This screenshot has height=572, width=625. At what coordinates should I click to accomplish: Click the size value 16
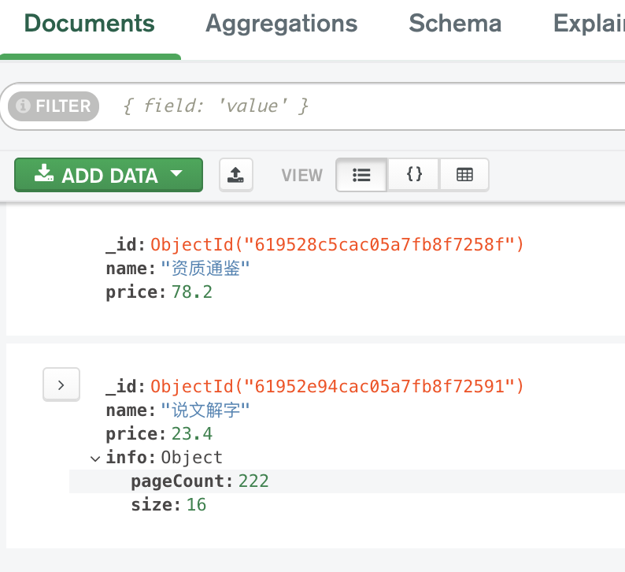pos(196,504)
